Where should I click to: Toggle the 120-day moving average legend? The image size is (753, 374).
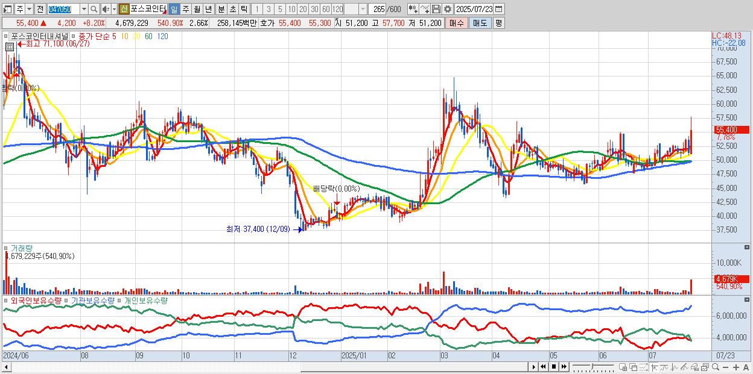[x=162, y=36]
